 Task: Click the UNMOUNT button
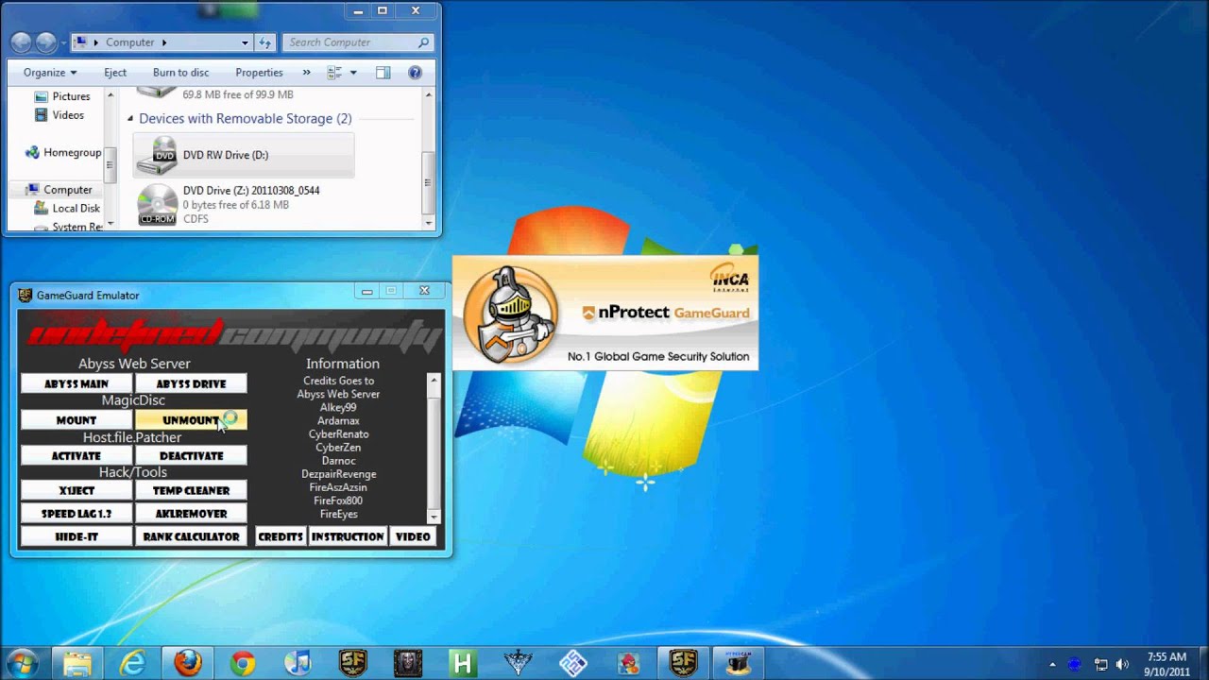point(191,420)
